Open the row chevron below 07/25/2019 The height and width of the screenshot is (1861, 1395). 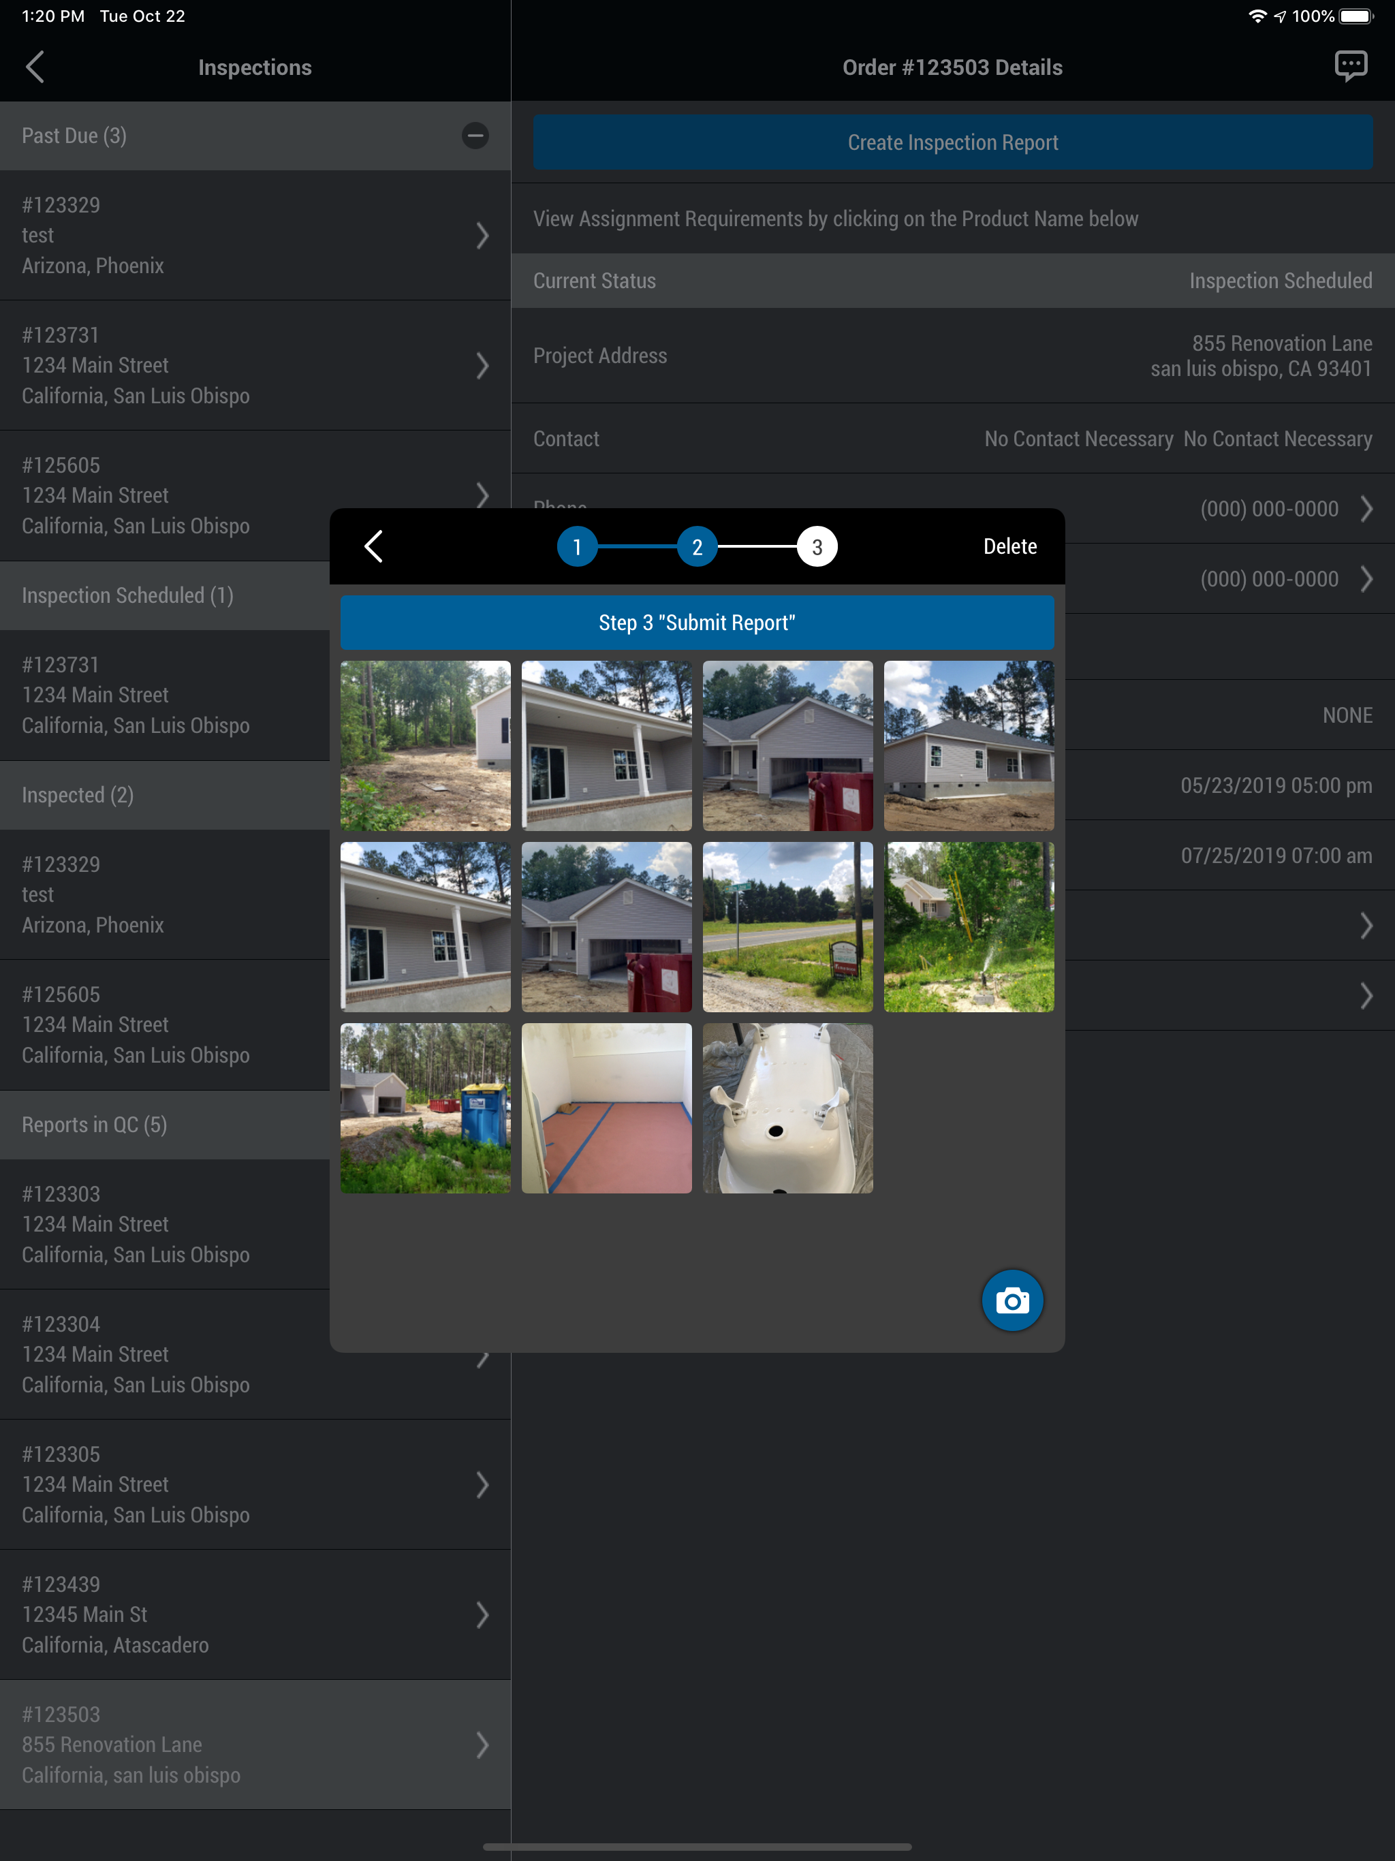1366,926
